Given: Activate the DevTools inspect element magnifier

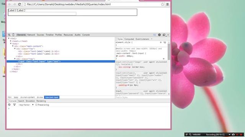Looking at the screenshot, I should pos(9,35).
